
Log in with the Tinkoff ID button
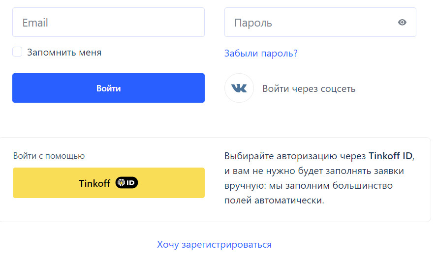pos(109,183)
